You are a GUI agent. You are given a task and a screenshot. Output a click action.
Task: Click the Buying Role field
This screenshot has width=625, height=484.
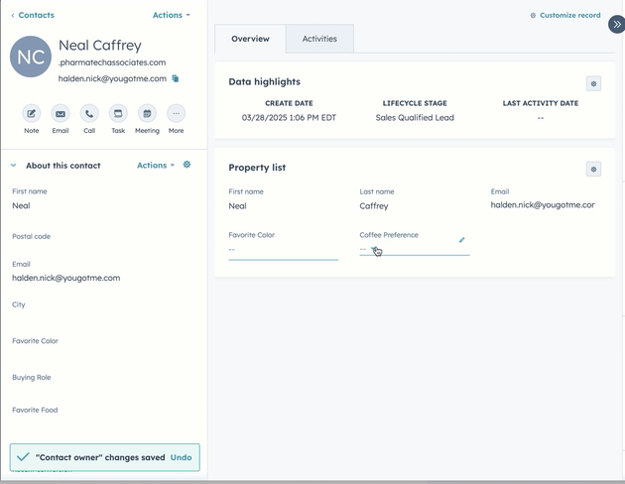32,377
